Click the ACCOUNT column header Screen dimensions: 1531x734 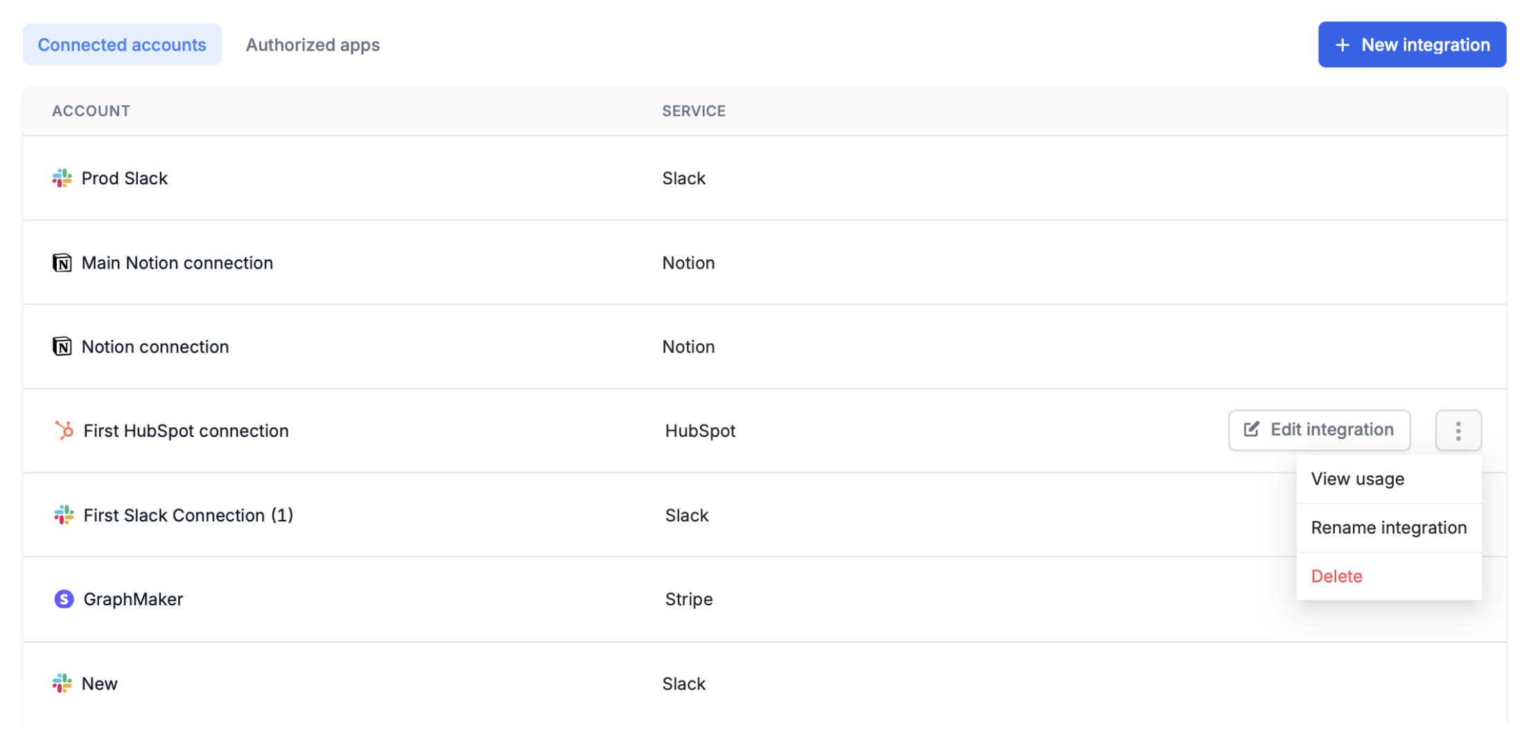[x=91, y=111]
